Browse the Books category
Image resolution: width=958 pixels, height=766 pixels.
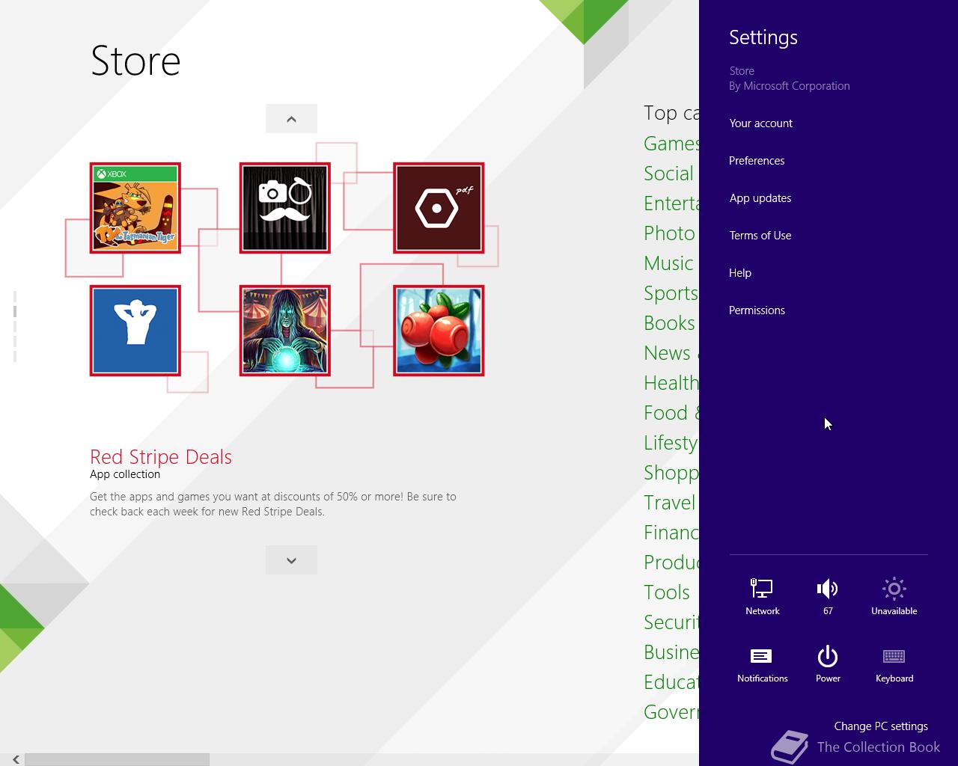click(670, 323)
